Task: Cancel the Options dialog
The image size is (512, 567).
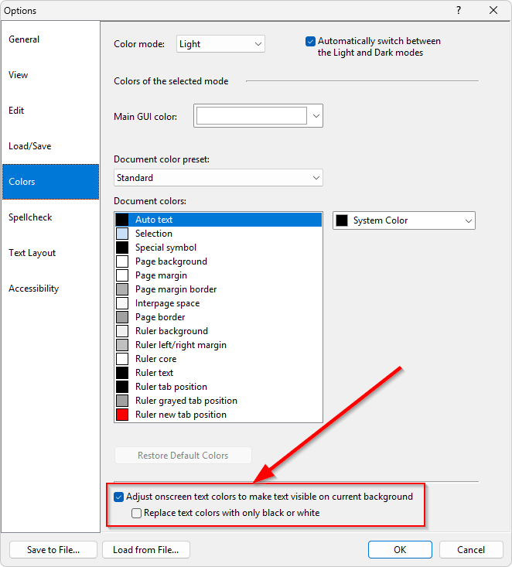Action: click(x=471, y=550)
